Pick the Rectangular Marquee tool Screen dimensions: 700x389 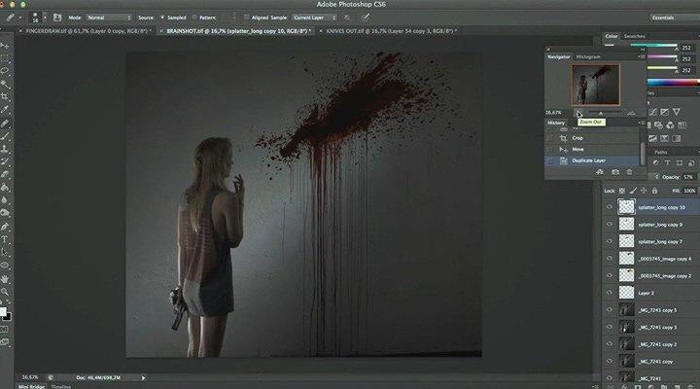tap(6, 57)
